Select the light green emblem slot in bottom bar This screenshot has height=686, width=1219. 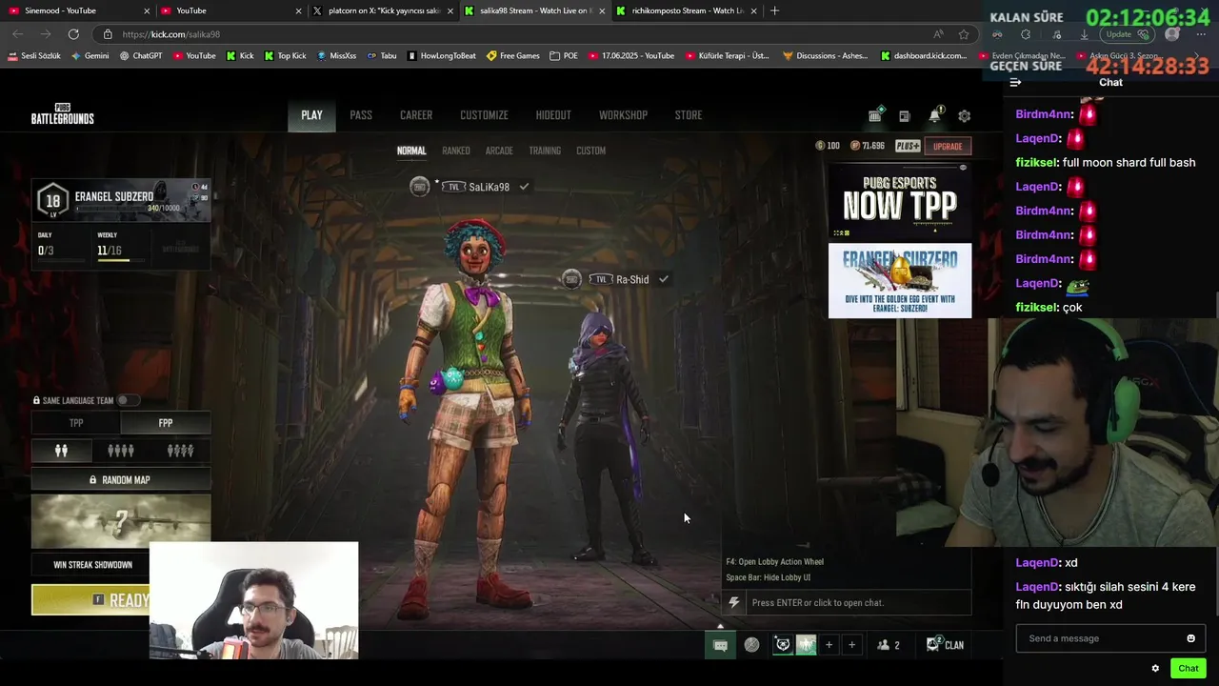806,645
